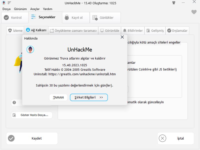This screenshot has height=150, width=200.
Task: Click the Telif Hakkı © 2004-2005 Greatis Software line
Action: coord(75,70)
